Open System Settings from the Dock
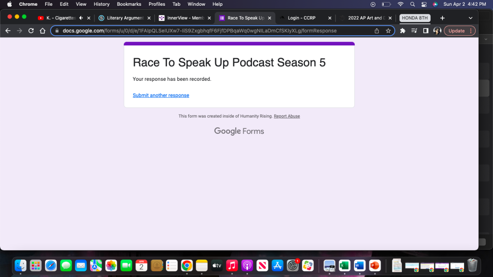This screenshot has height=277, width=493. click(293, 265)
